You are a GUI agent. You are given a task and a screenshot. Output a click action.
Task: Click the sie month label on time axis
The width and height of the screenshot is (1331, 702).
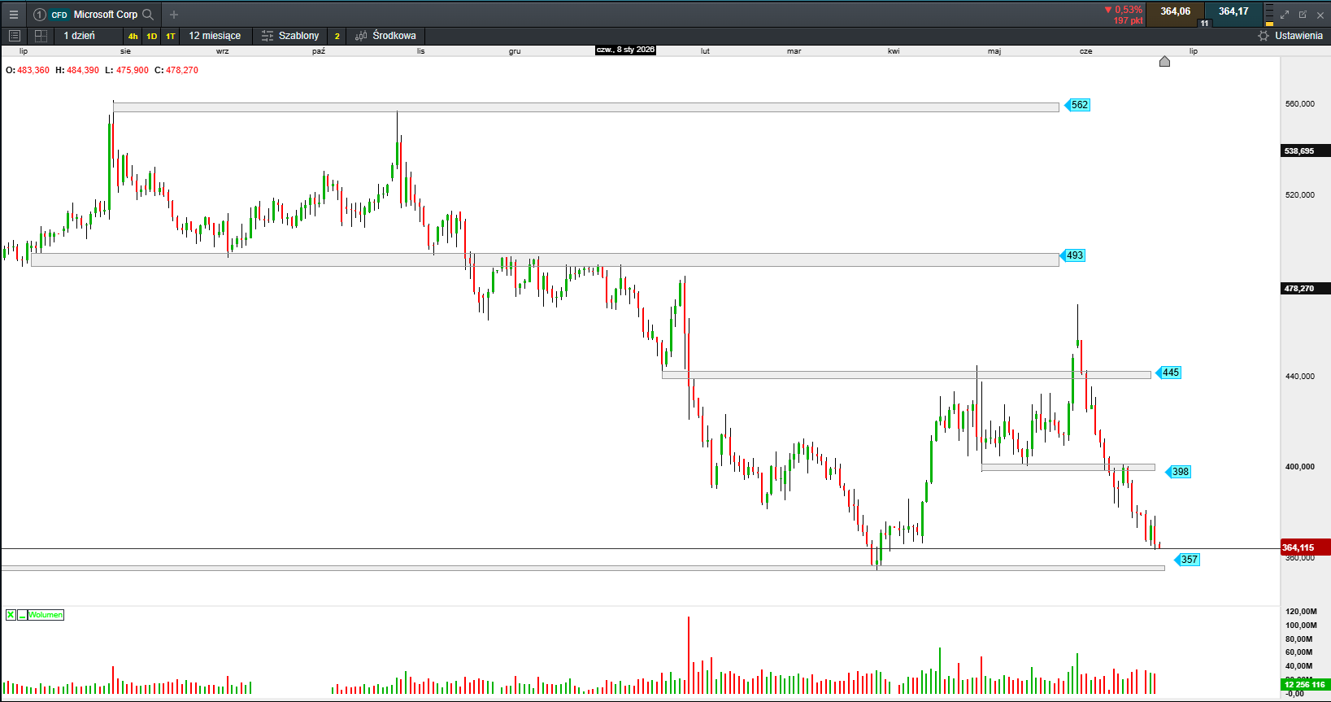(x=125, y=51)
